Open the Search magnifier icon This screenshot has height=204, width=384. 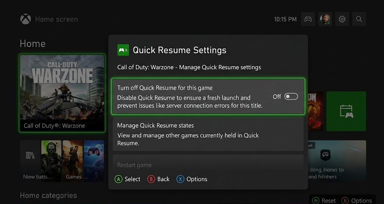click(x=359, y=19)
